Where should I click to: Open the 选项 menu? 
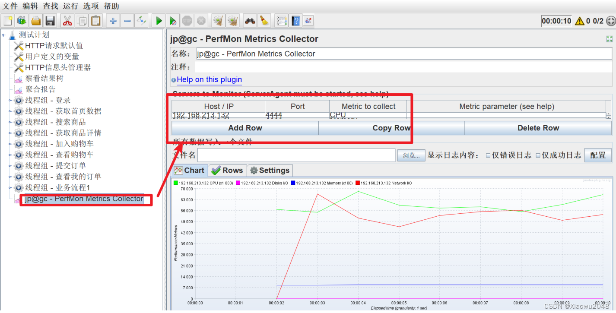(91, 6)
